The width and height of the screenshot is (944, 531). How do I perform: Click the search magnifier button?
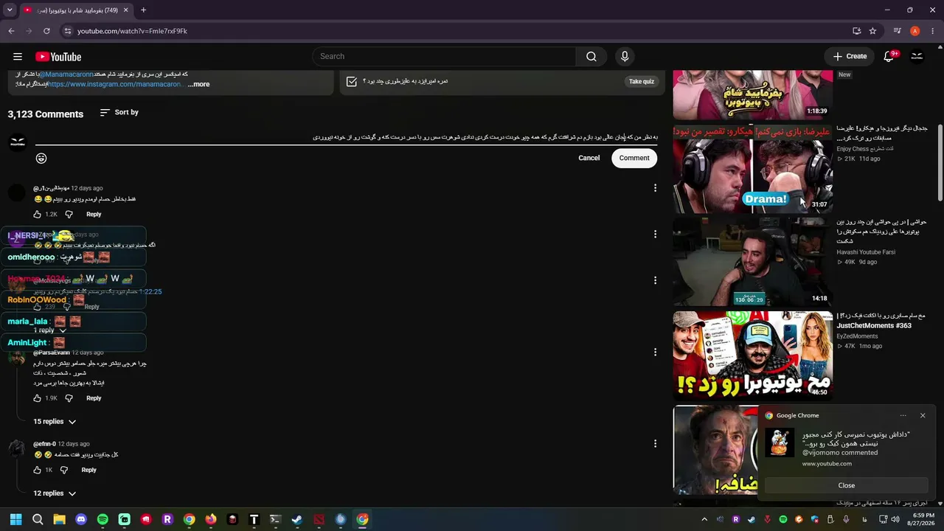591,57
